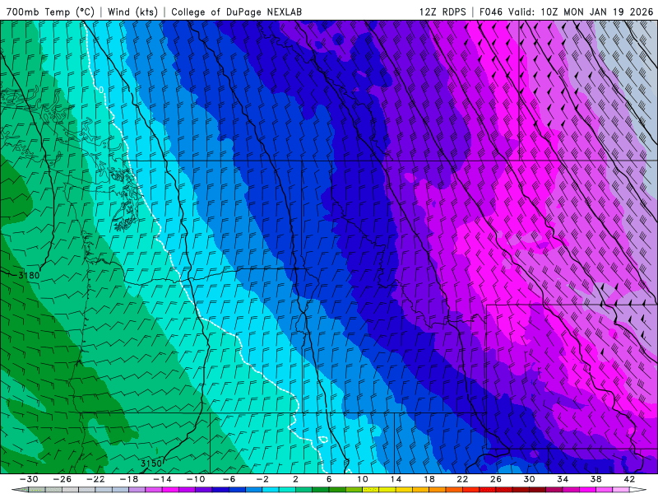
Task: Click the "38" color scale label
Action: click(x=595, y=479)
